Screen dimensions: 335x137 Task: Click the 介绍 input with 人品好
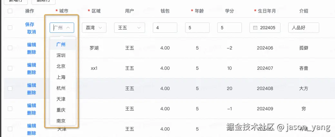click(303, 28)
